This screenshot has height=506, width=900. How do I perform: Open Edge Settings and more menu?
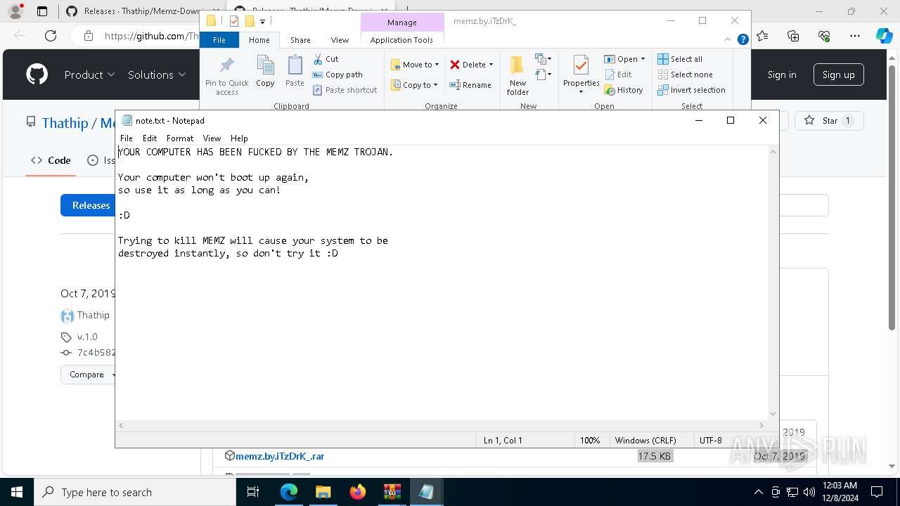[855, 36]
